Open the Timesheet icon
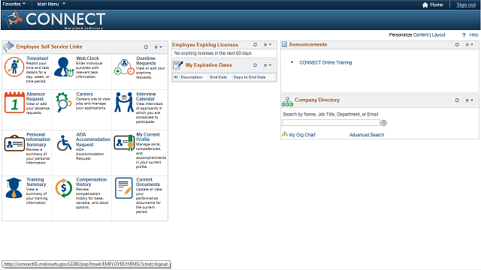 (14, 67)
